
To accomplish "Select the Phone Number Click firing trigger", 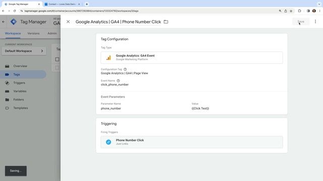I will click(x=192, y=142).
